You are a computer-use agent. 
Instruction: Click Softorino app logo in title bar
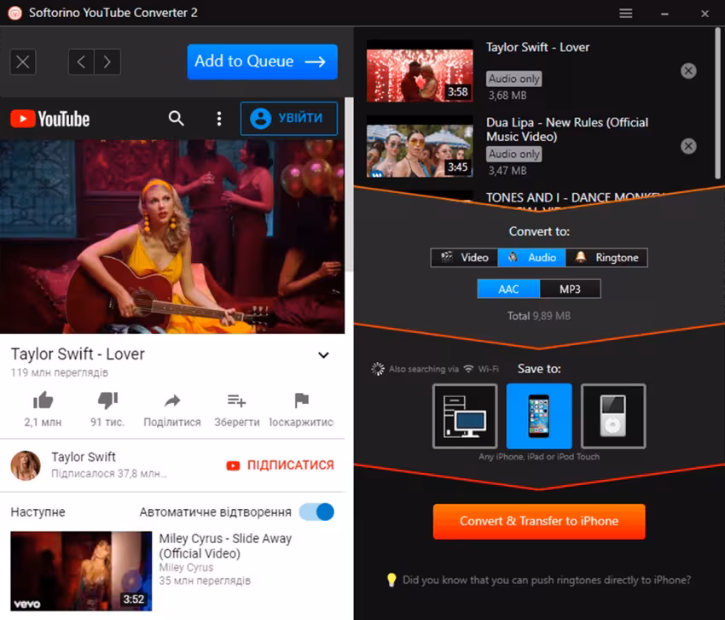[14, 13]
